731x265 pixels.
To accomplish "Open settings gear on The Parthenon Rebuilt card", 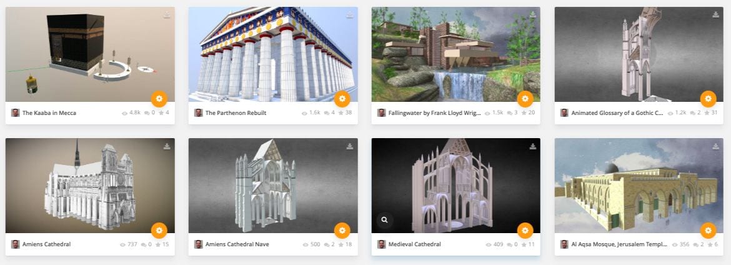I will tap(342, 99).
